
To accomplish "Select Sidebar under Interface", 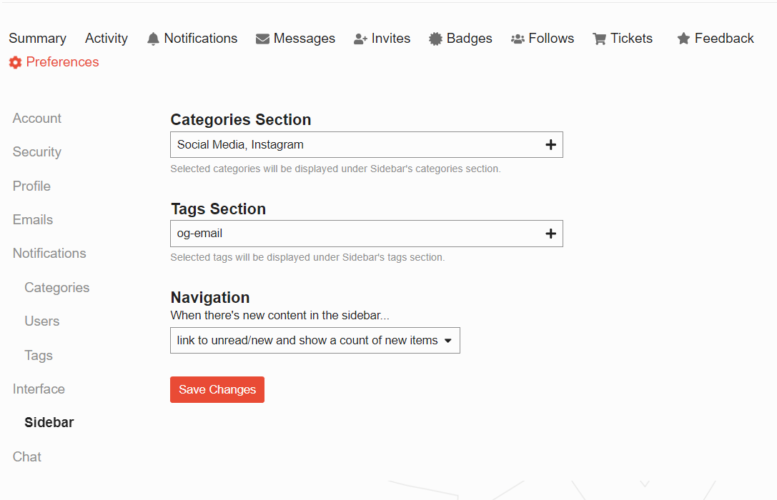I will click(49, 422).
